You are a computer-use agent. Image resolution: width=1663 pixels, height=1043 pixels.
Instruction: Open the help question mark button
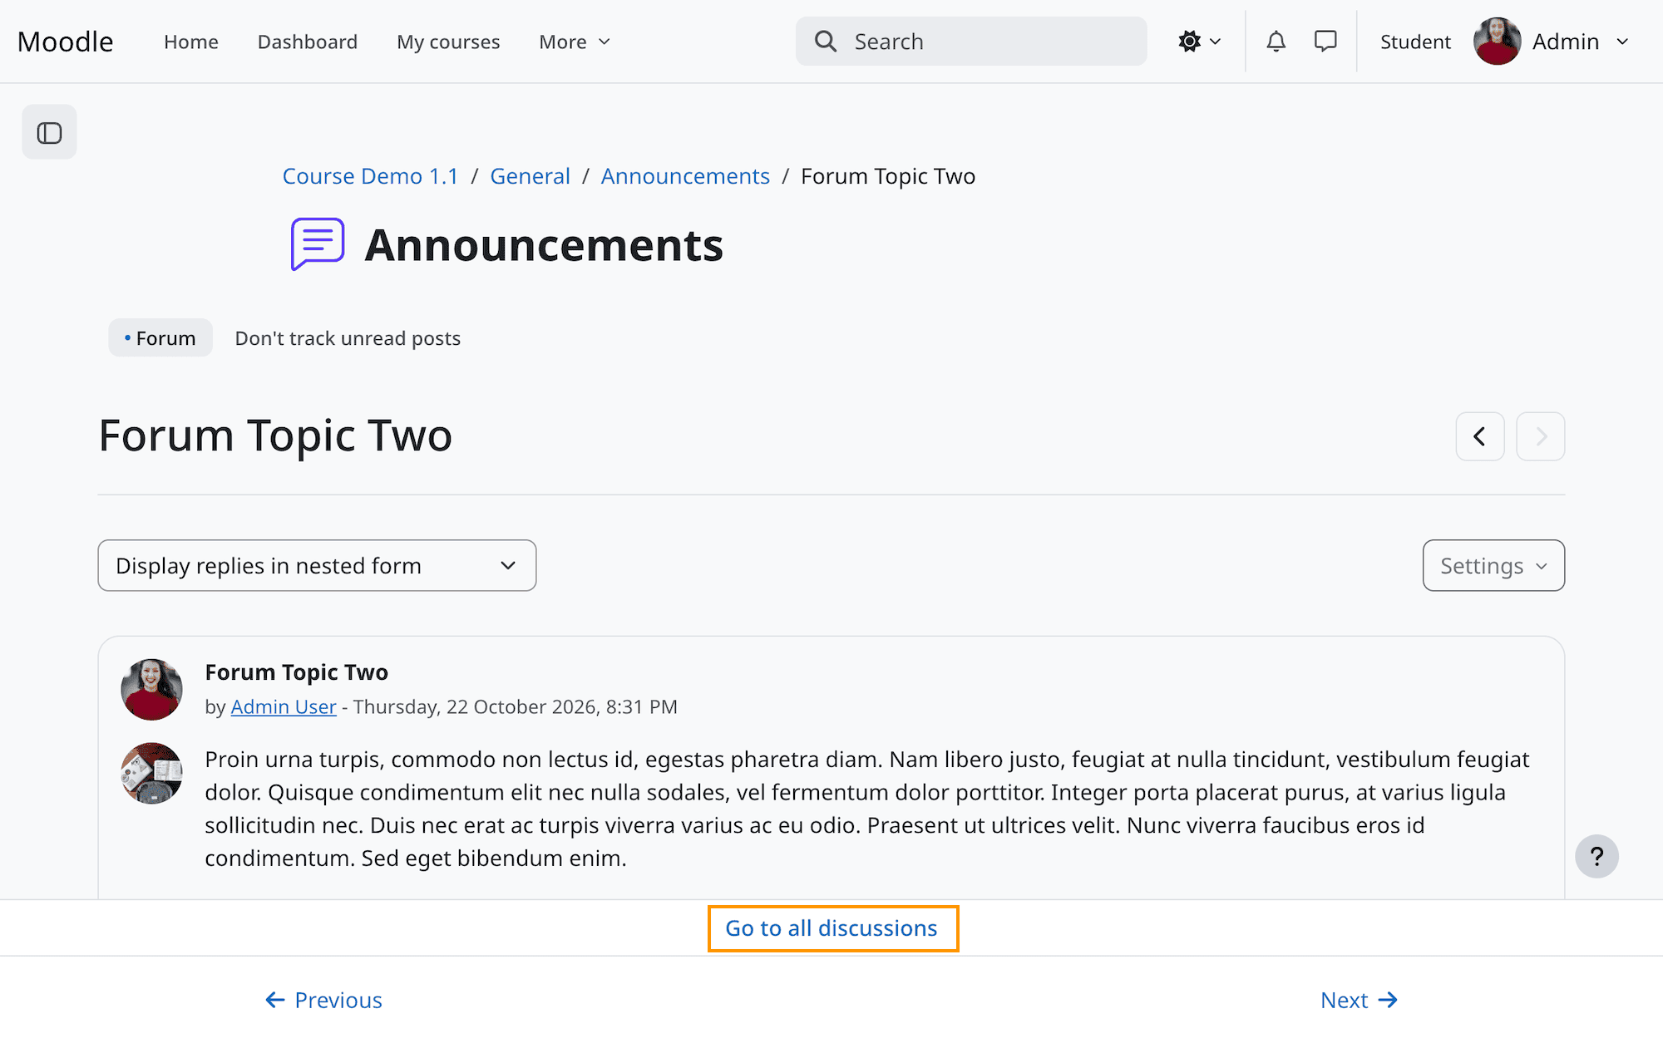[1596, 856]
